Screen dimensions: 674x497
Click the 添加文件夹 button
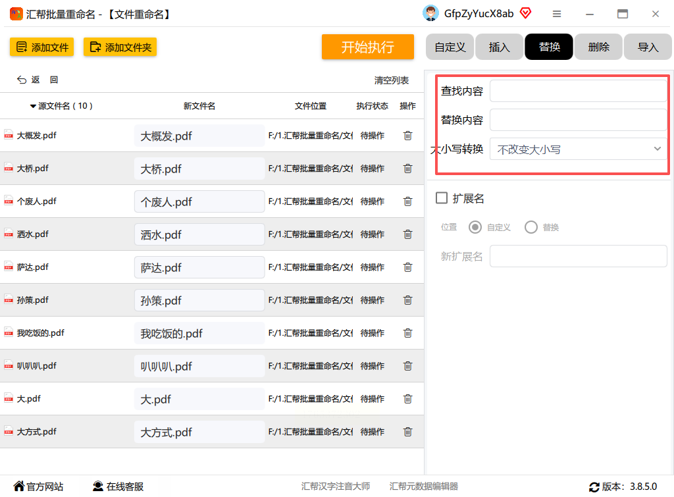pyautogui.click(x=120, y=47)
